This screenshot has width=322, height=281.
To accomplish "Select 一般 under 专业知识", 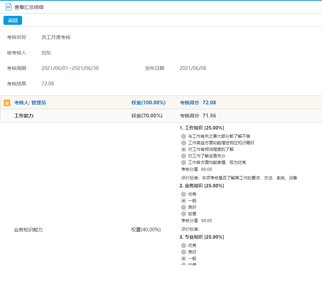I will point(184,259).
